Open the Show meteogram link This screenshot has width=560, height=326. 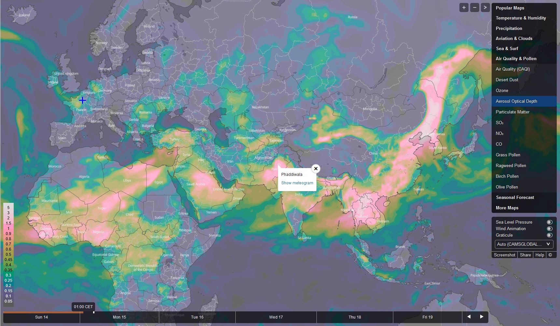pyautogui.click(x=297, y=183)
